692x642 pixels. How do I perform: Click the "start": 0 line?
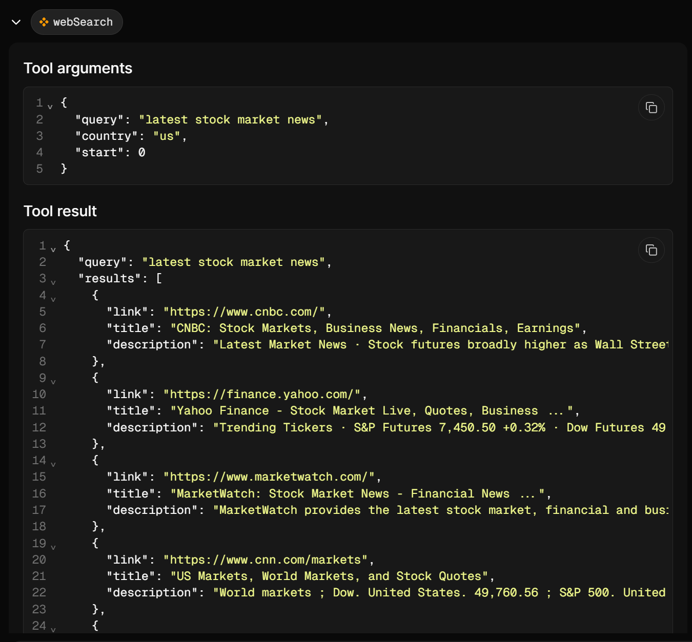(110, 152)
